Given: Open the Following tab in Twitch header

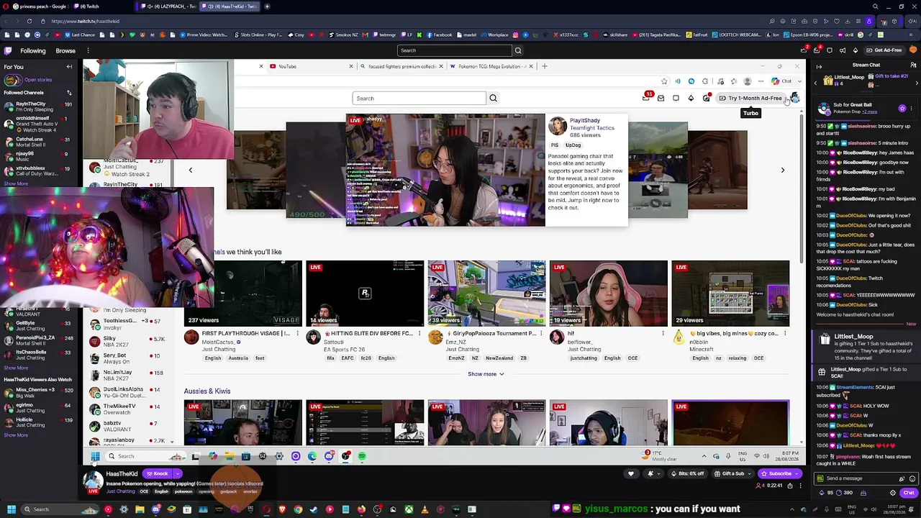Looking at the screenshot, I should pos(32,50).
